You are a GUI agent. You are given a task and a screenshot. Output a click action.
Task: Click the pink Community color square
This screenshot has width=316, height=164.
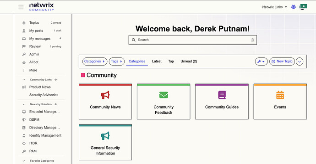coord(82,75)
